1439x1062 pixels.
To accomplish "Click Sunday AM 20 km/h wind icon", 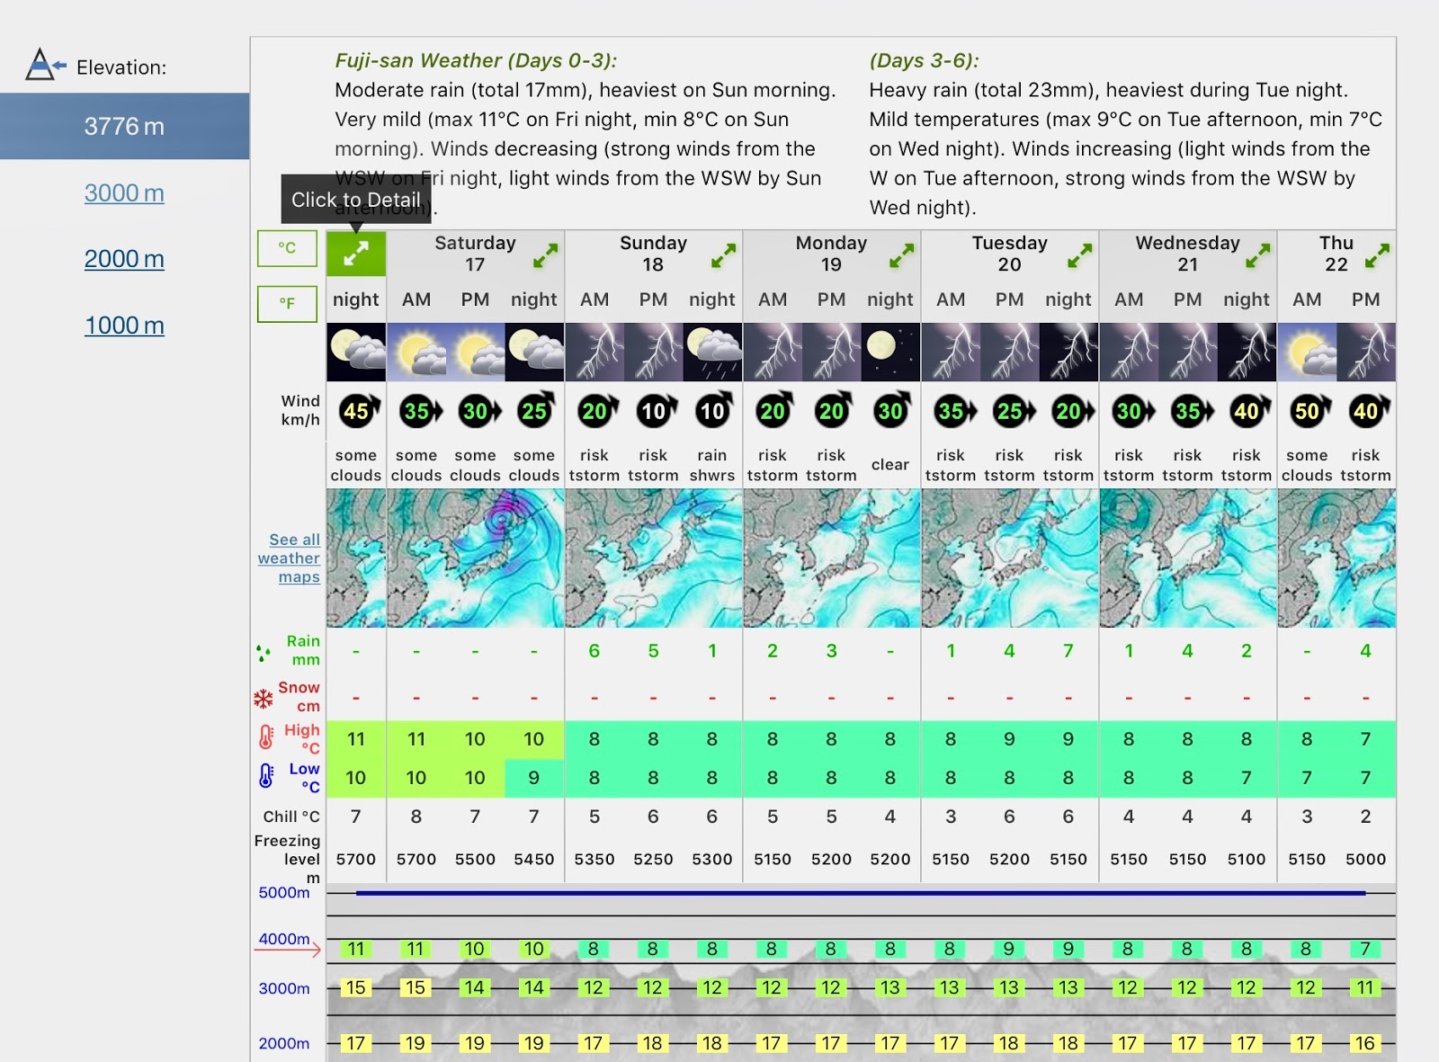I will pyautogui.click(x=596, y=412).
